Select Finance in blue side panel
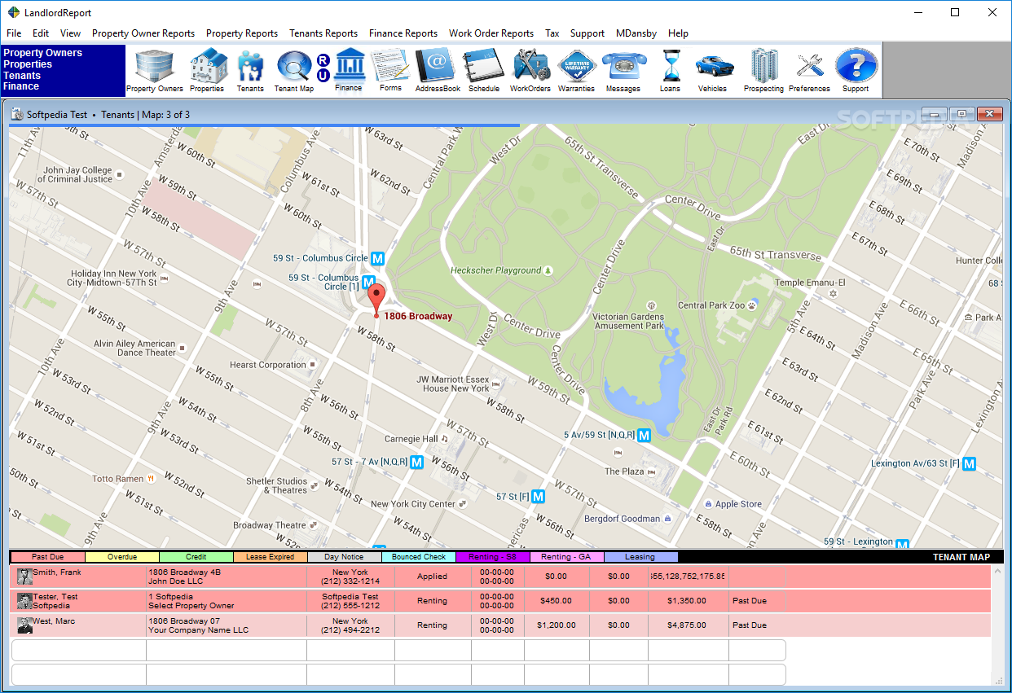1012x693 pixels. coord(21,86)
